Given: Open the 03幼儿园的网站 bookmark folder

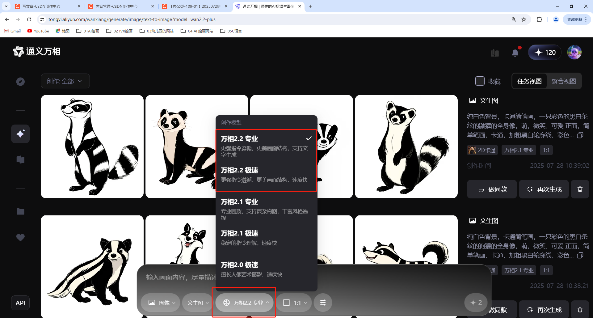Looking at the screenshot, I should click(x=157, y=31).
